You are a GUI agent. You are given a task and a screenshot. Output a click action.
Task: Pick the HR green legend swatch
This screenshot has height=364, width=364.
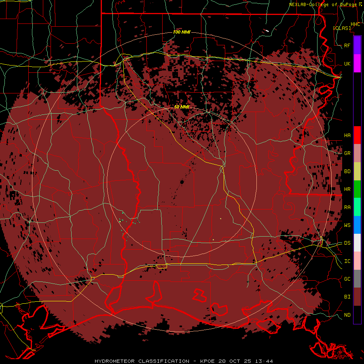(357, 189)
